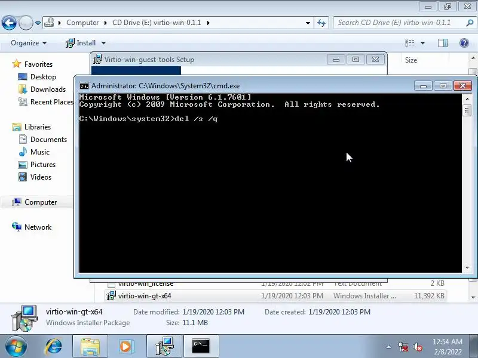Open the Documents library

tap(48, 139)
